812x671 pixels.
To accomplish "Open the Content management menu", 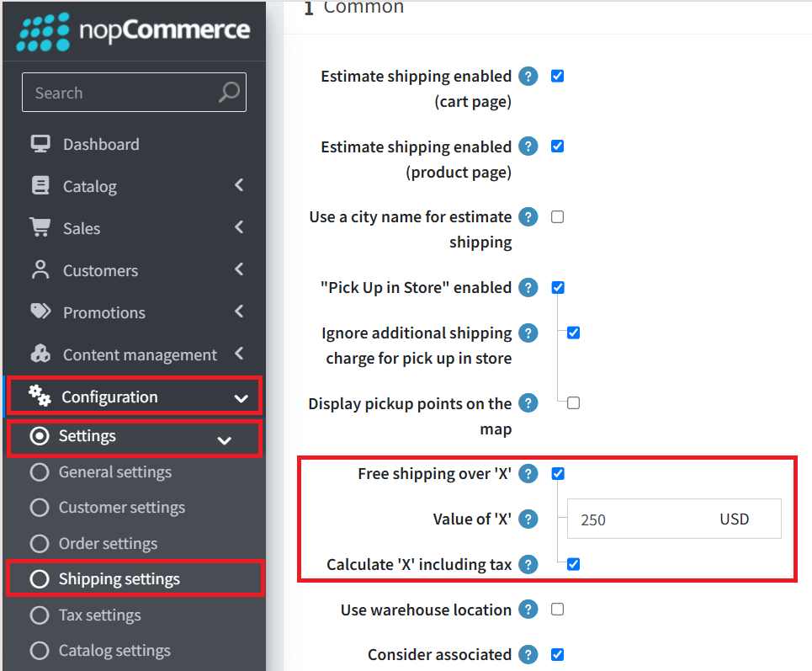I will pos(140,355).
